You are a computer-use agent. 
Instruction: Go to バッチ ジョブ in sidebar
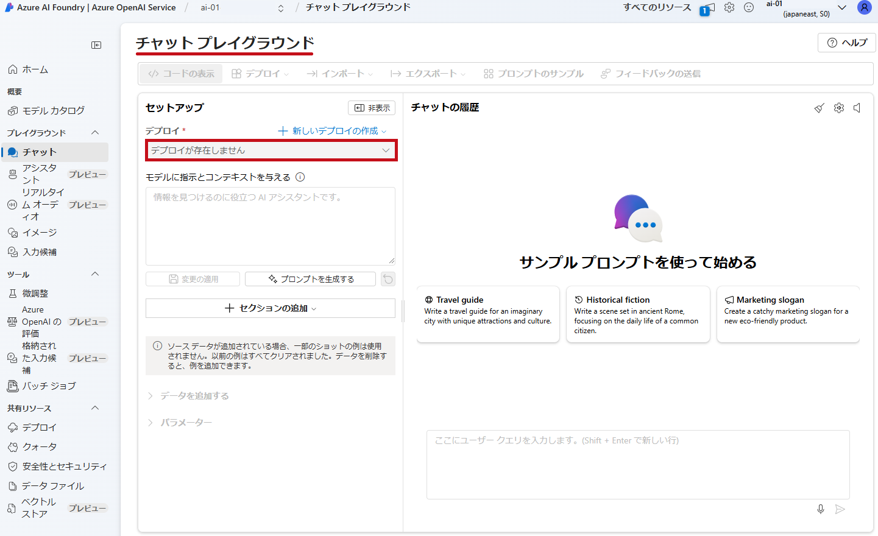point(49,386)
